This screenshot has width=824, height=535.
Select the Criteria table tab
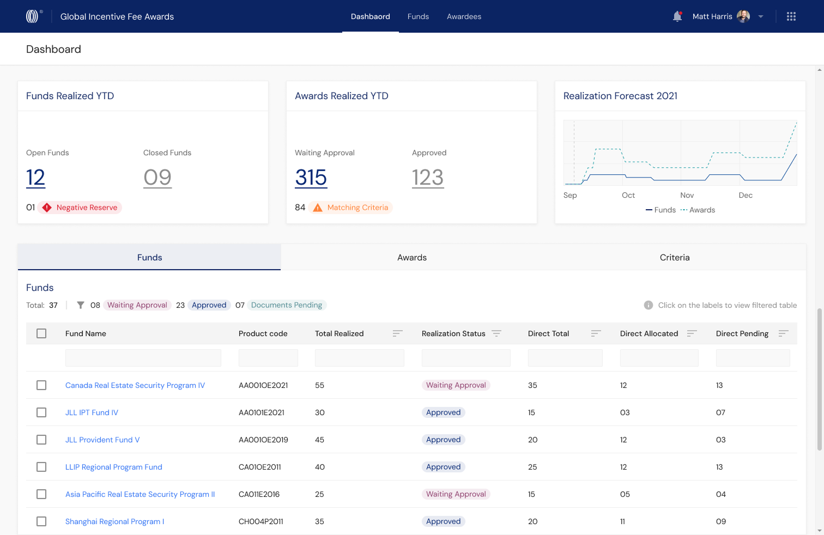tap(675, 257)
